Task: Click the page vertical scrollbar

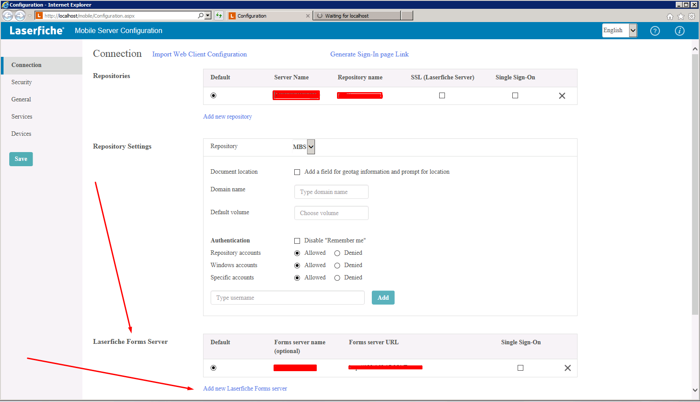Action: click(x=695, y=184)
